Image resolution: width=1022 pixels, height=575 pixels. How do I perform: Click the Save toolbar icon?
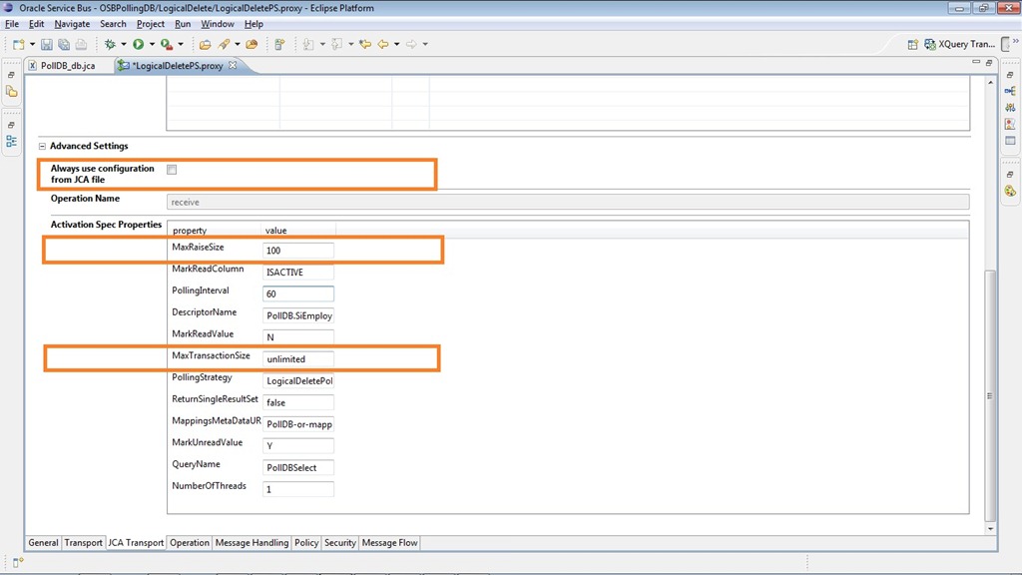point(47,44)
